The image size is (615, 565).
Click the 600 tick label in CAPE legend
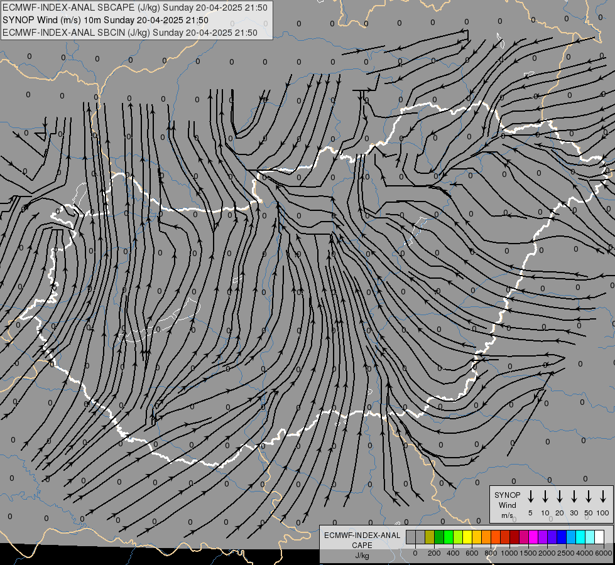coord(472,553)
